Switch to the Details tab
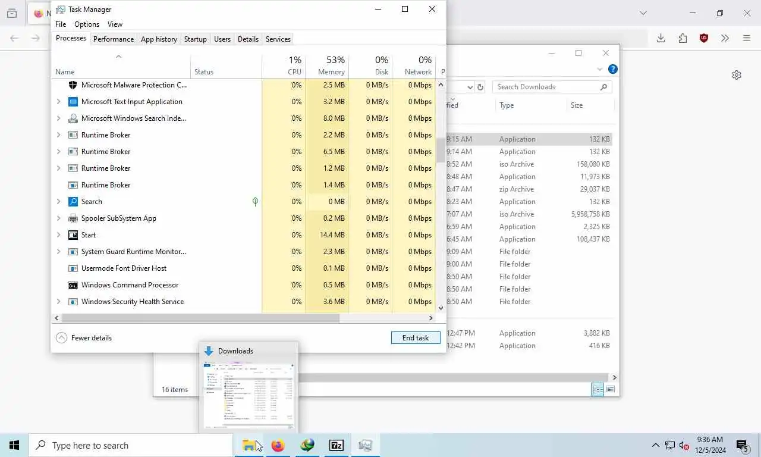 pyautogui.click(x=248, y=39)
